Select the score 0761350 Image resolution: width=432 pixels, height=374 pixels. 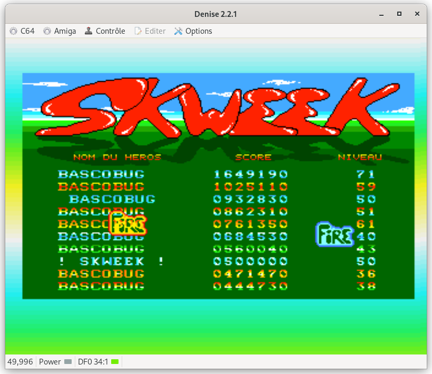click(x=250, y=224)
